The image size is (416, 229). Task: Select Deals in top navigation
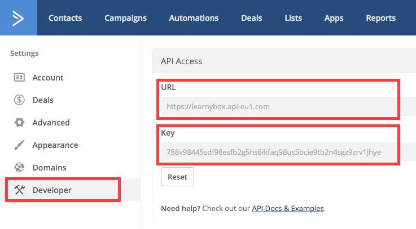click(252, 18)
